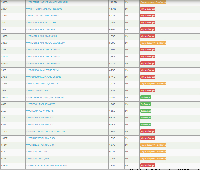Select the SIVAL-B SIR 120ML link
200x170 pixels.
[37, 90]
